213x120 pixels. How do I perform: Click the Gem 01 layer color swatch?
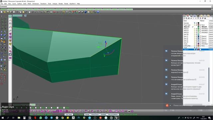pyautogui.click(x=198, y=36)
